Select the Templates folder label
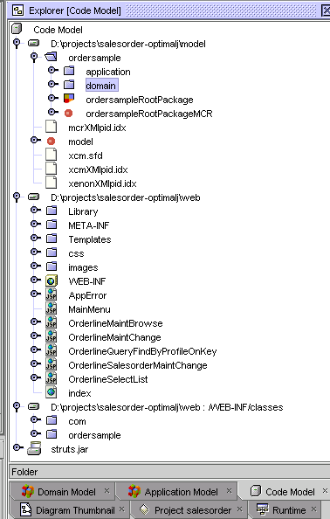 tap(90, 239)
